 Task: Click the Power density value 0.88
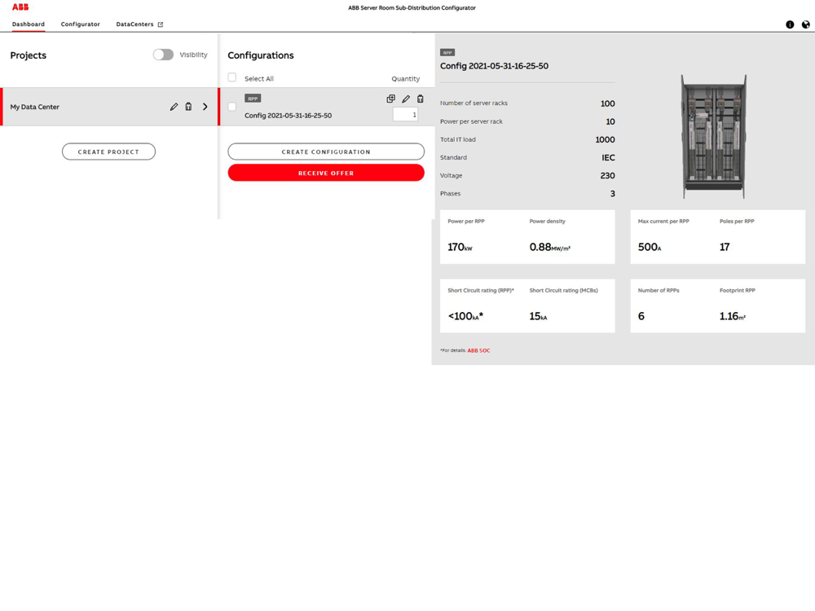tap(550, 247)
